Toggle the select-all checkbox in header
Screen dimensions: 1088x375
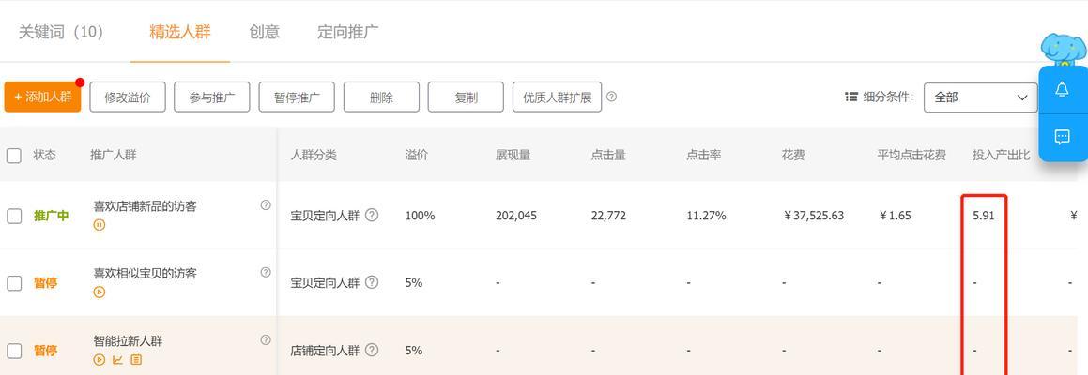click(x=14, y=156)
